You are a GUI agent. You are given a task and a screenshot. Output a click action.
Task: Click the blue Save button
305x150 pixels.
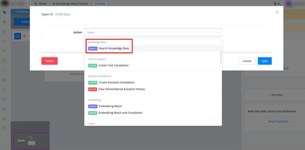click(x=265, y=61)
